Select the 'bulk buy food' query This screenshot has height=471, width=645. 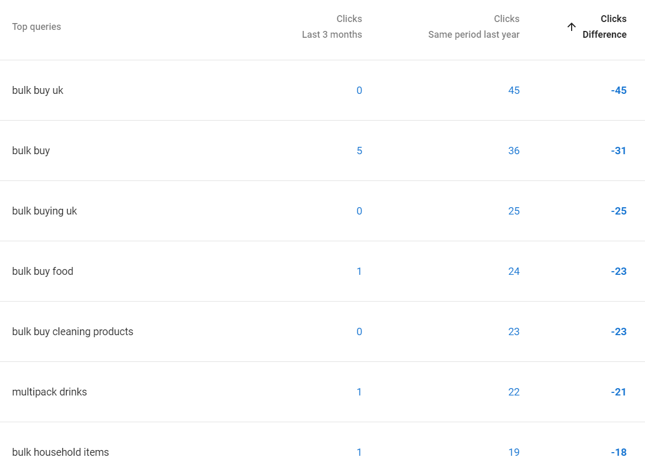[x=42, y=271]
